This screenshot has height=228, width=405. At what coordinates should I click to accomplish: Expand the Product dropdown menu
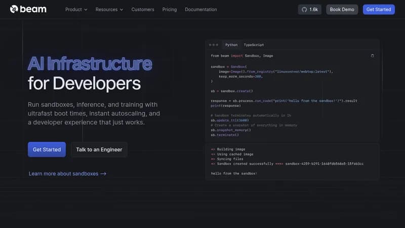tap(76, 10)
